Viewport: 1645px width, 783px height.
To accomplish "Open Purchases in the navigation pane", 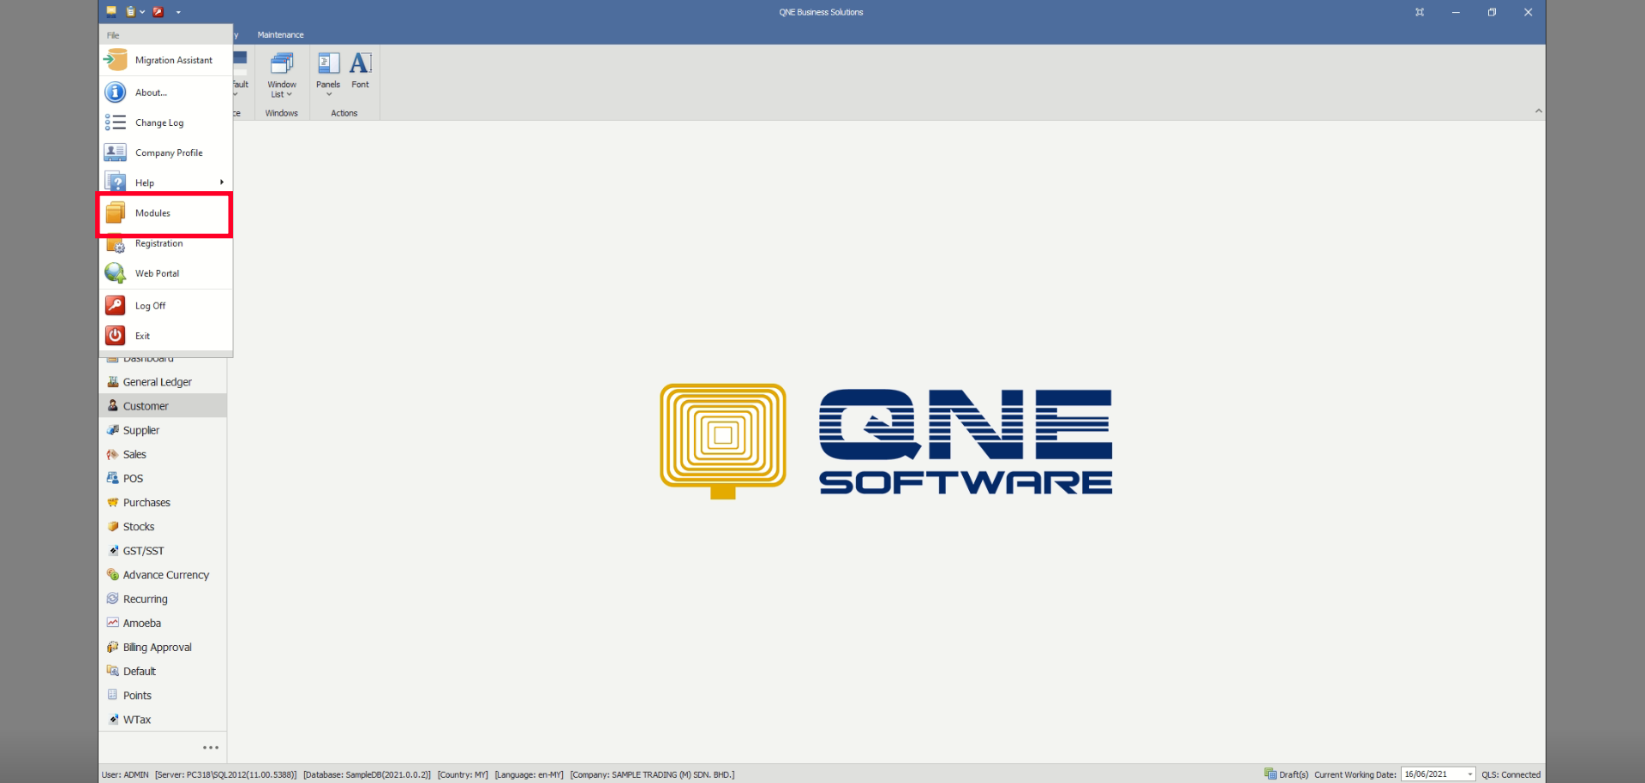I will click(163, 503).
